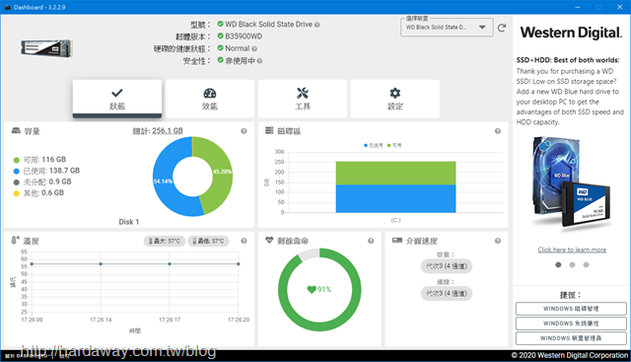Click the Western Digital logo
Image resolution: width=631 pixels, height=362 pixels.
coord(572,33)
